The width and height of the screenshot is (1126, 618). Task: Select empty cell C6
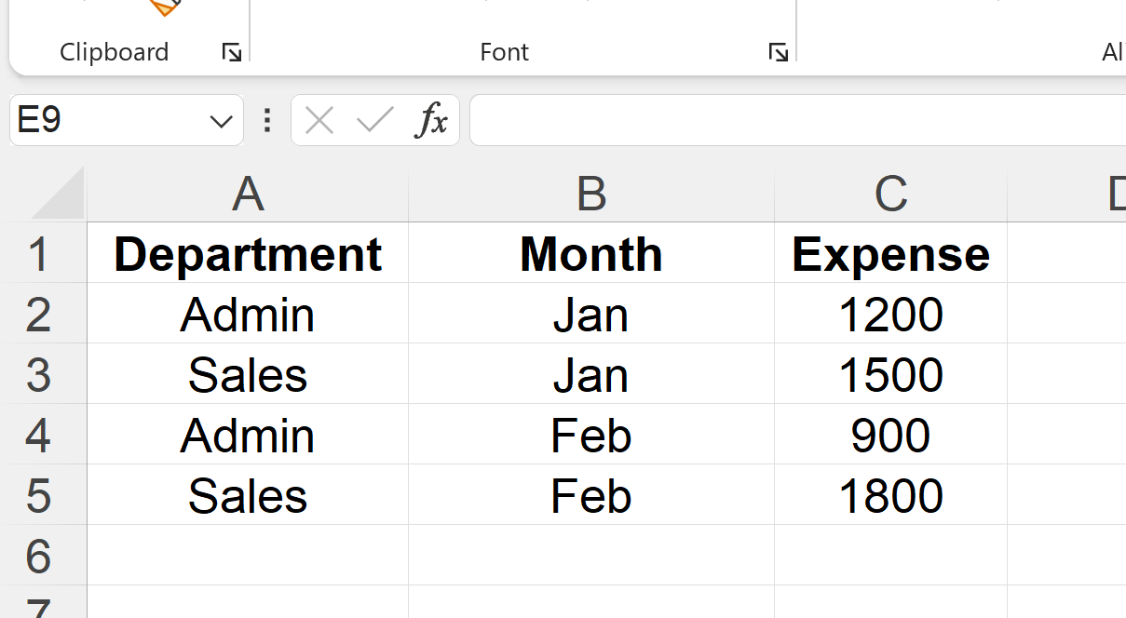coord(890,556)
